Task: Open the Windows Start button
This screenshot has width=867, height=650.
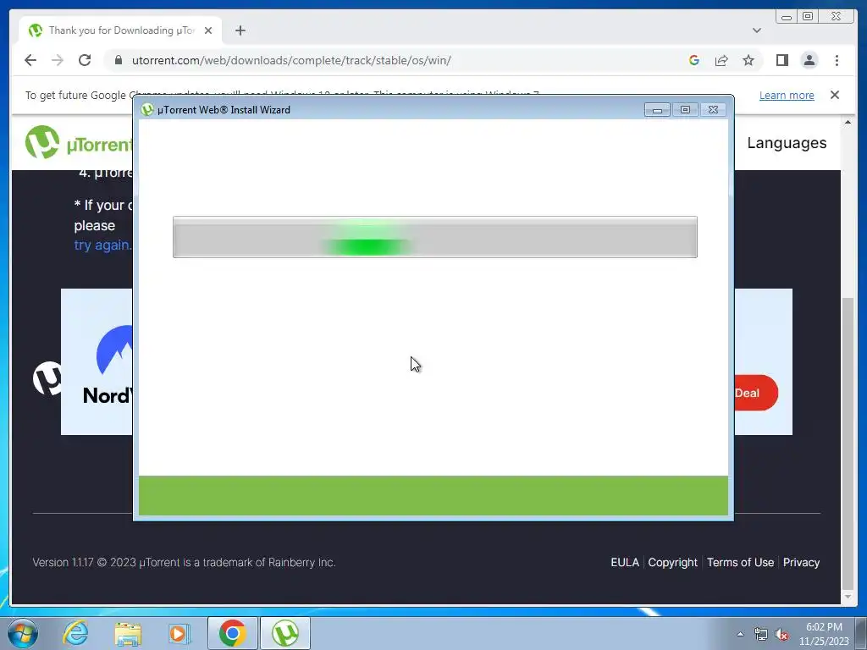Action: 22,633
